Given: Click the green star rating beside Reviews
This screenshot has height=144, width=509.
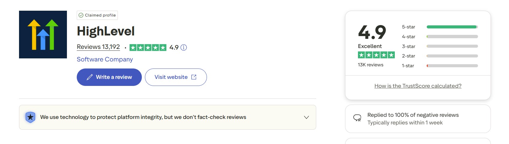Looking at the screenshot, I should pos(148,47).
